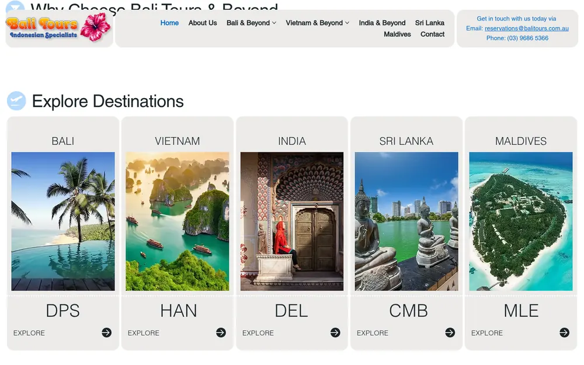Click the CMB airport code
This screenshot has width=584, height=365.
409,311
